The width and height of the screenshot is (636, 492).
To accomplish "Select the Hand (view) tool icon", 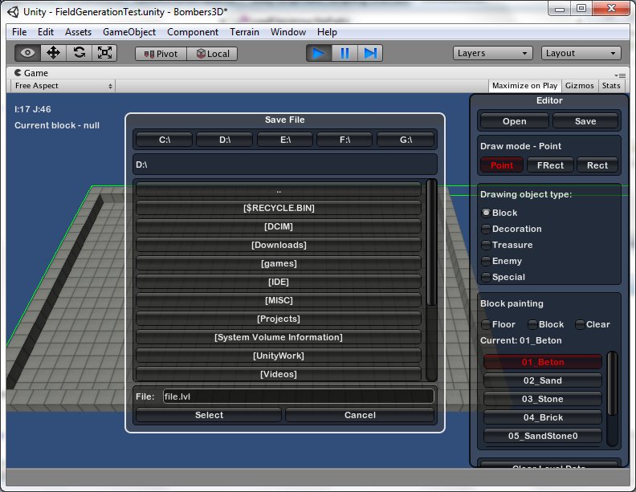I will pyautogui.click(x=28, y=53).
